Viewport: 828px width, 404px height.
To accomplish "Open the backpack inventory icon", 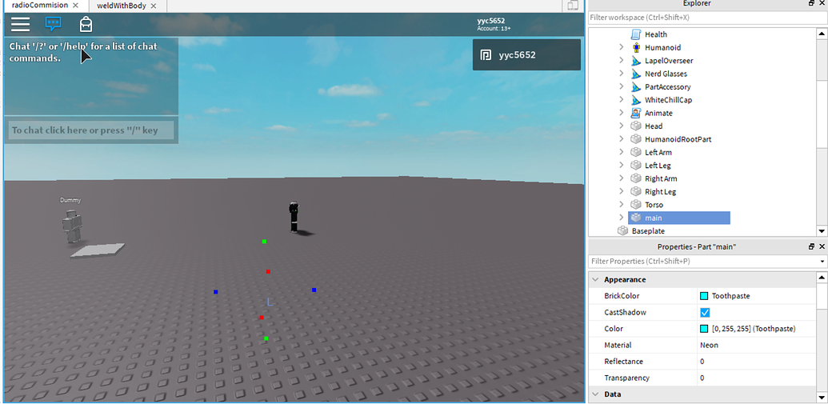I will click(x=86, y=24).
